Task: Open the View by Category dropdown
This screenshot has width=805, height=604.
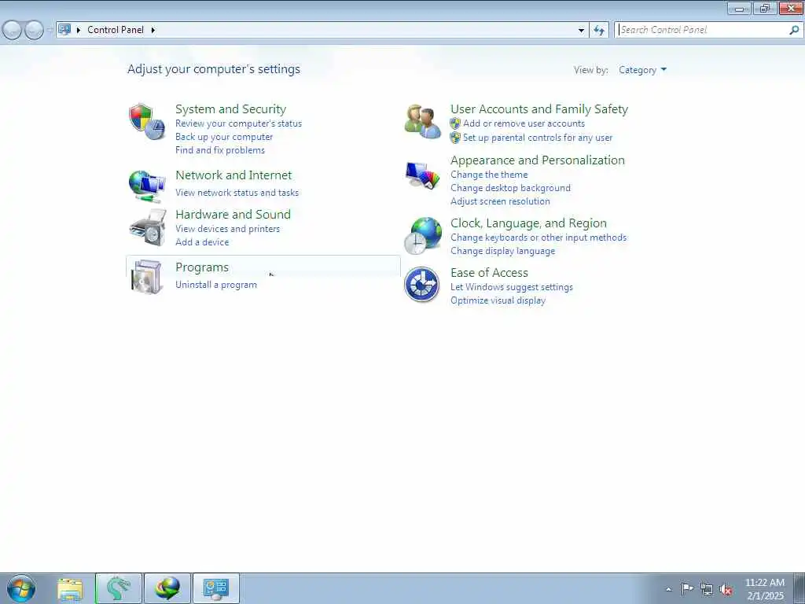Action: point(642,70)
